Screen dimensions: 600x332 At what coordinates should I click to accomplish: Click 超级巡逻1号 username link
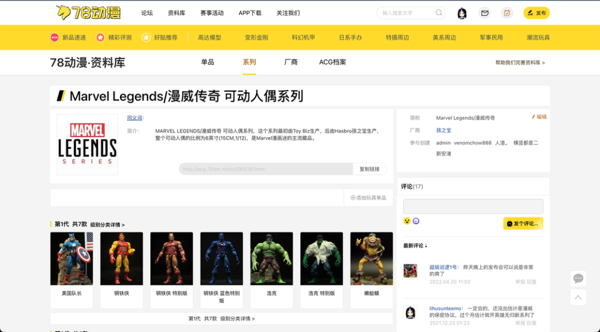(443, 268)
